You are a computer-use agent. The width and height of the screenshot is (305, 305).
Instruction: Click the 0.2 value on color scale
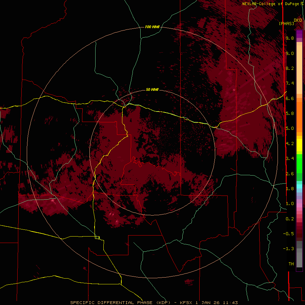click(290, 219)
